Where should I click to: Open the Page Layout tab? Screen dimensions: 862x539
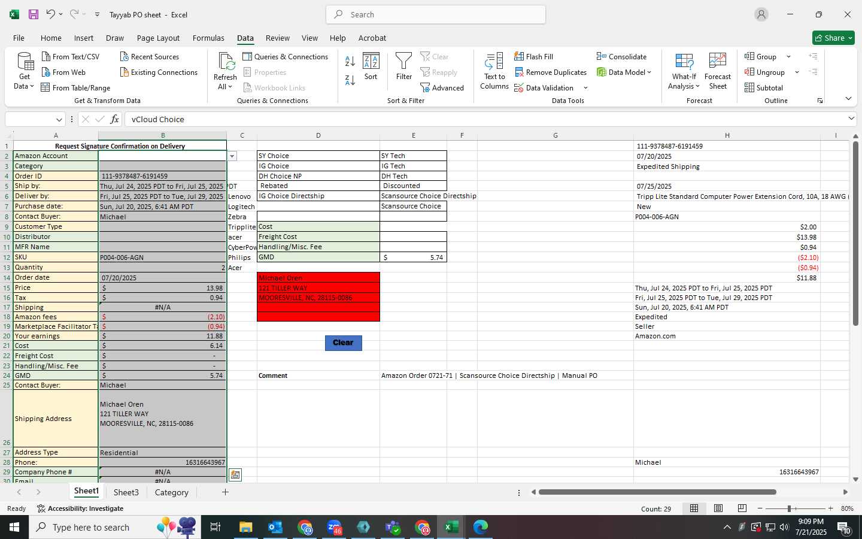point(158,38)
